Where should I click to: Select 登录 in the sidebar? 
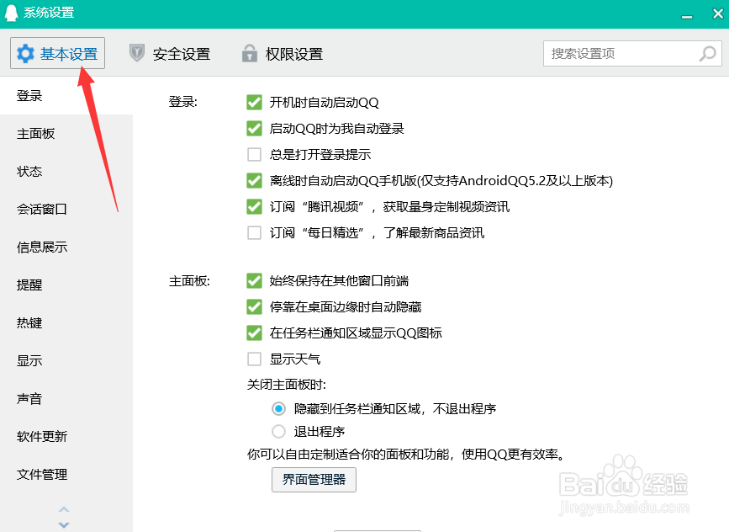[x=66, y=95]
